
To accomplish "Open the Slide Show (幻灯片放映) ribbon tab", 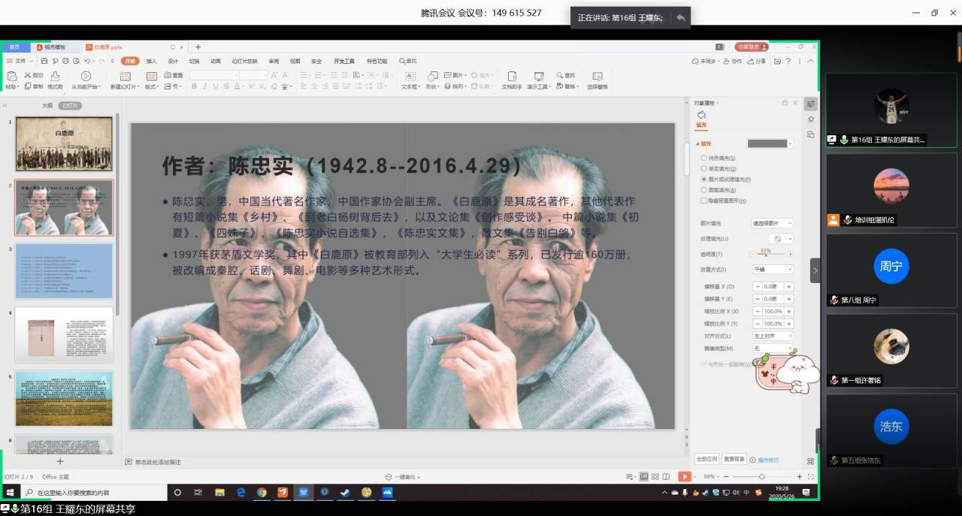I will point(244,61).
